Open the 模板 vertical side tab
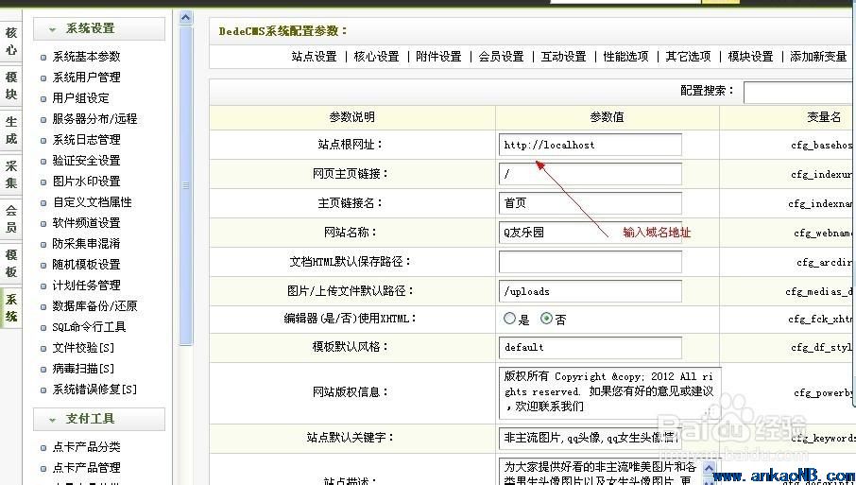Viewport: 856px width, 485px height. (x=11, y=264)
